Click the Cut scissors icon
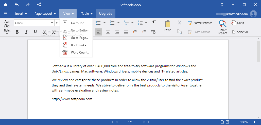261x125 pixels. click(x=179, y=23)
